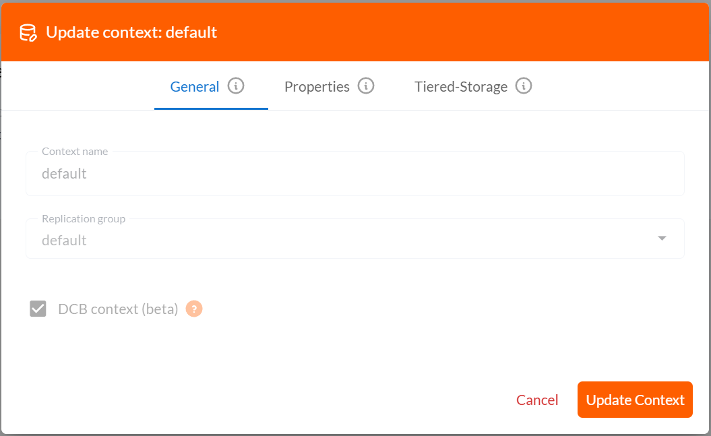The image size is (711, 436).
Task: Click the database edit icon in header
Action: click(x=28, y=32)
